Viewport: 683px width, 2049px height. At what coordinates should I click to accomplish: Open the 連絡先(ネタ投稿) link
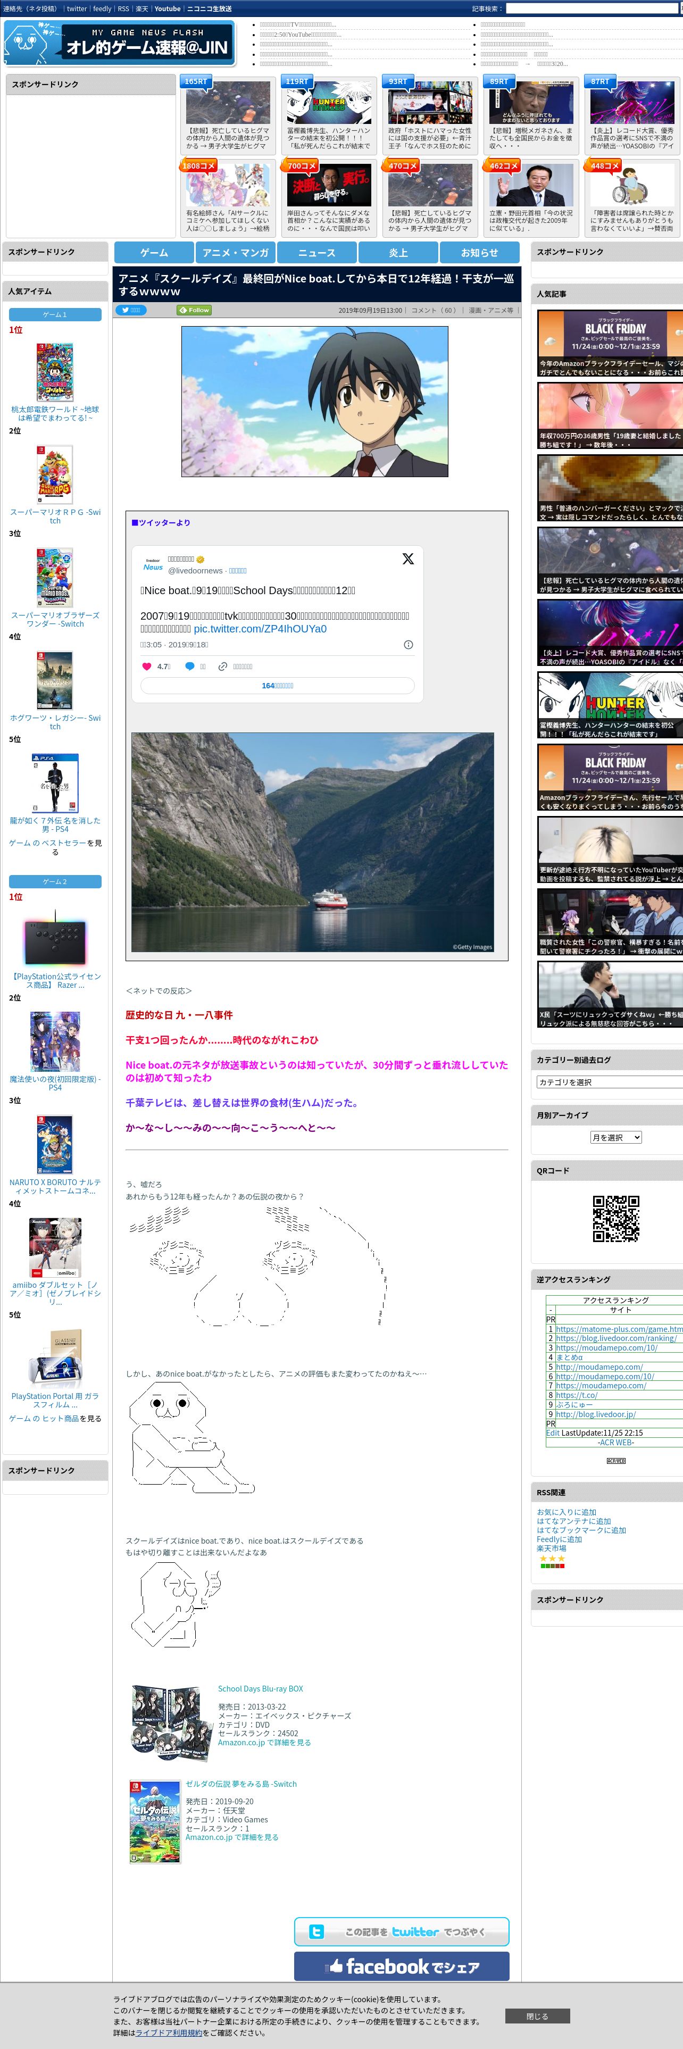pyautogui.click(x=30, y=9)
